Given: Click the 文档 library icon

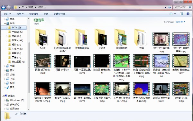Looking at the screenshot, I should pos(8,75).
